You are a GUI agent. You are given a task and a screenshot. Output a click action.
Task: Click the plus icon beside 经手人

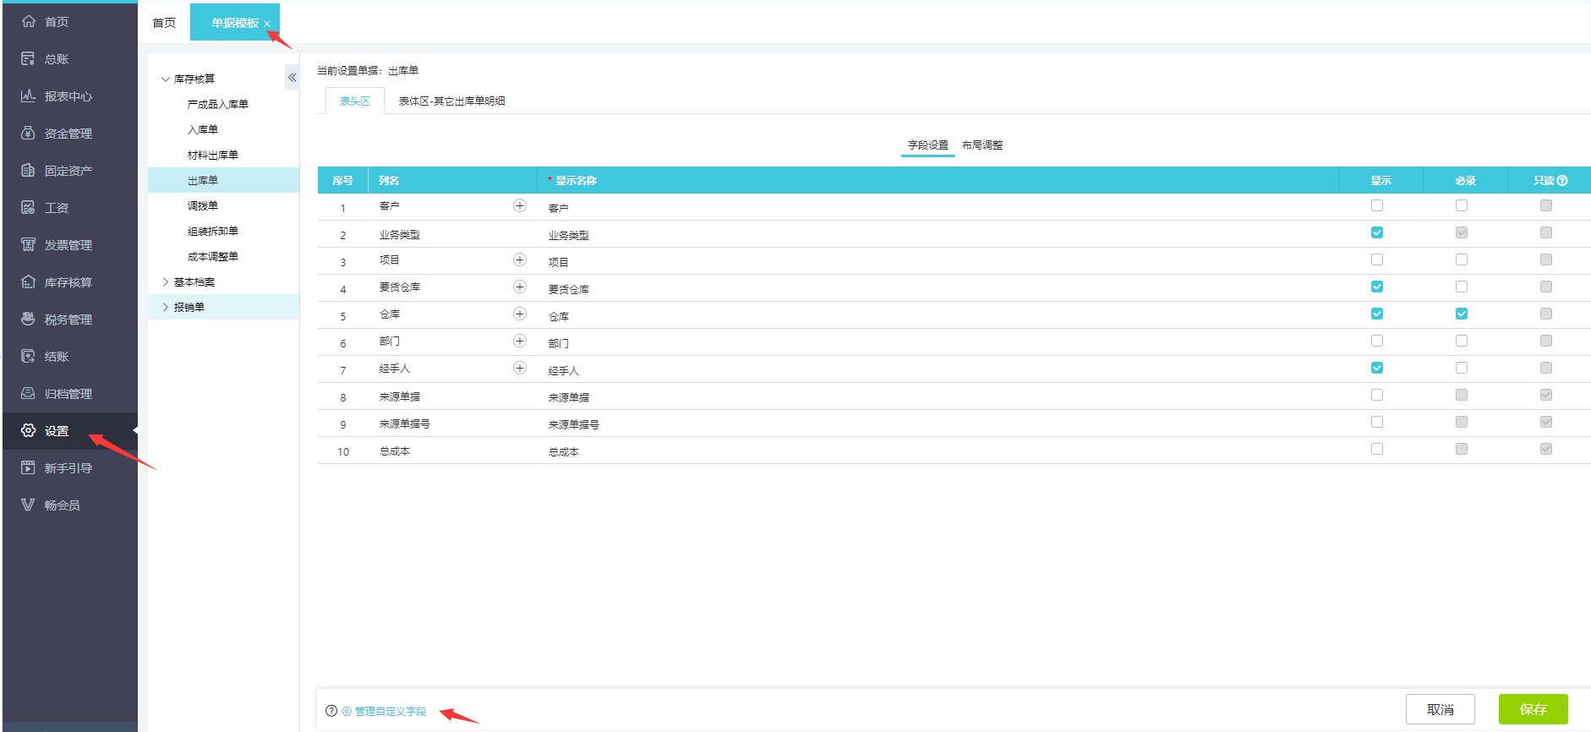tap(520, 368)
